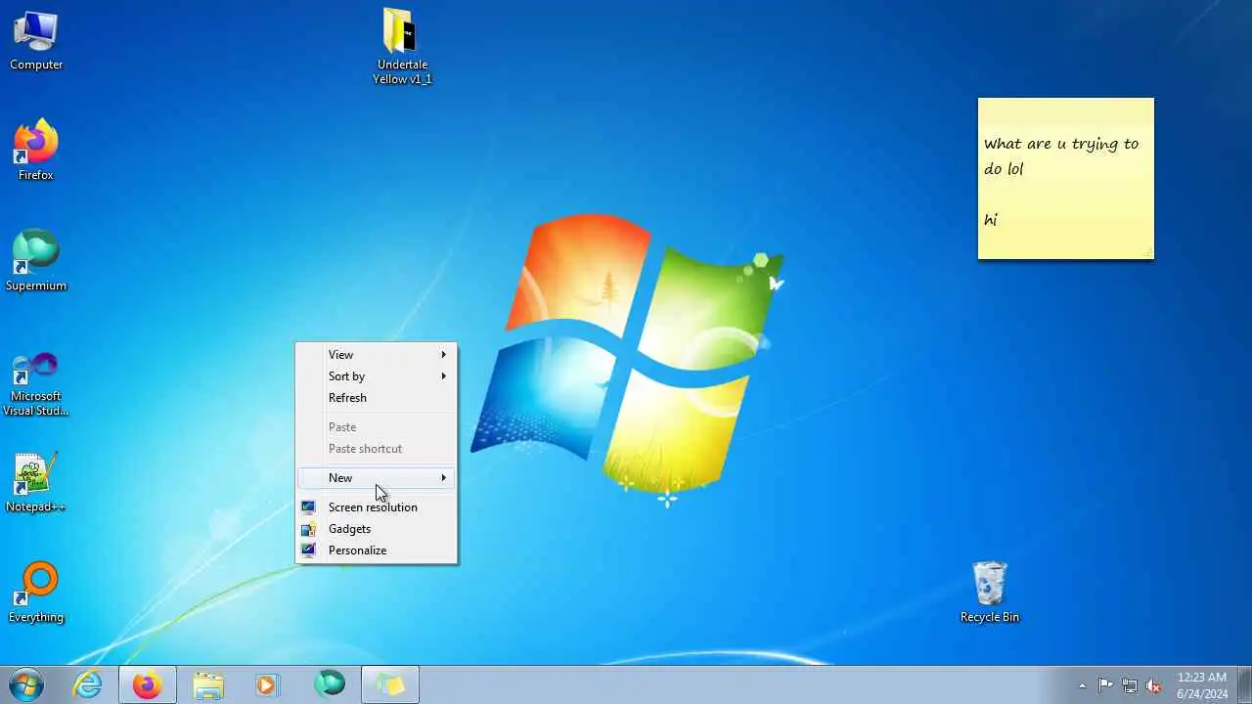Expand the View submenu
The height and width of the screenshot is (704, 1252).
377,355
